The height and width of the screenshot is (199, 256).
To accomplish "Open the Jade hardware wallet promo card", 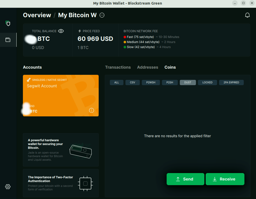I will click(x=61, y=150).
